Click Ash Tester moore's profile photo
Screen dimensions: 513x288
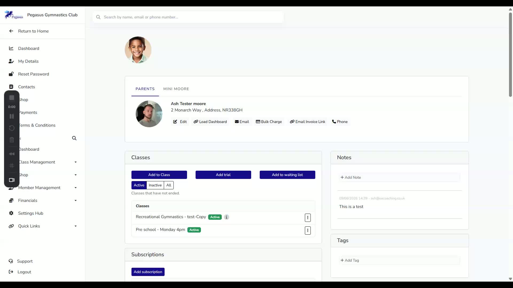(x=149, y=114)
